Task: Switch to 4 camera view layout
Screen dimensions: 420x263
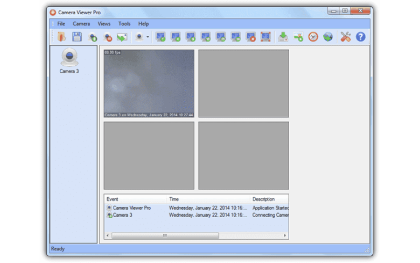Action: coord(176,37)
